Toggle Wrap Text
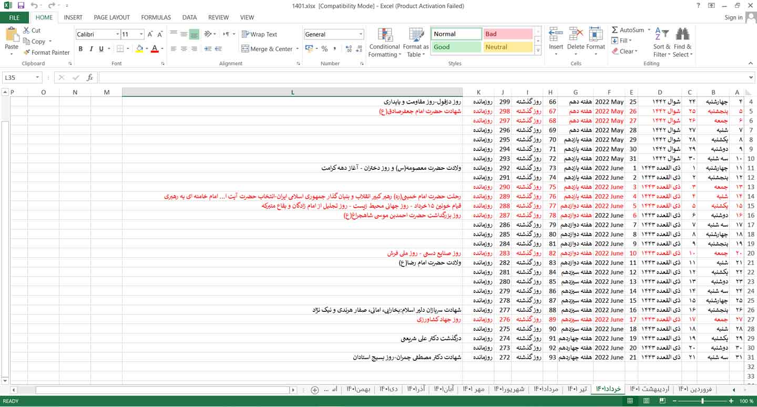Screen dimensions: 757x407 pyautogui.click(x=259, y=34)
